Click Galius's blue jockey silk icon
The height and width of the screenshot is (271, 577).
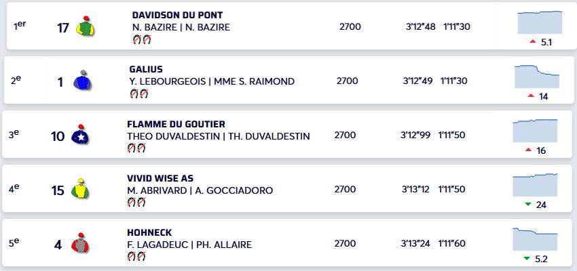click(x=82, y=81)
